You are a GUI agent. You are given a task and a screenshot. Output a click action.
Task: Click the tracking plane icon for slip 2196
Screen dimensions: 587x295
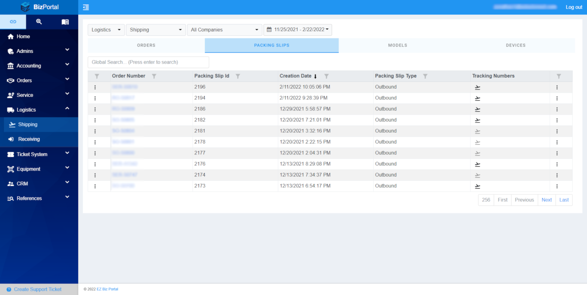click(477, 87)
